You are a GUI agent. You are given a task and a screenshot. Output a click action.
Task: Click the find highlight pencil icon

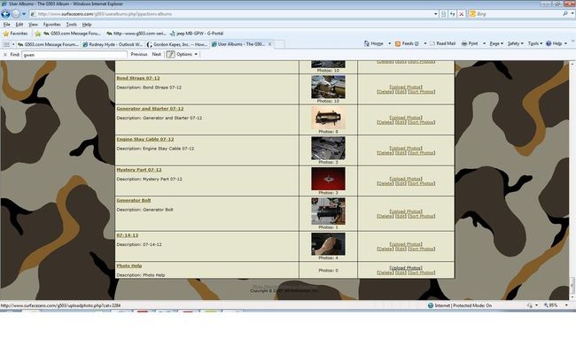tap(170, 54)
